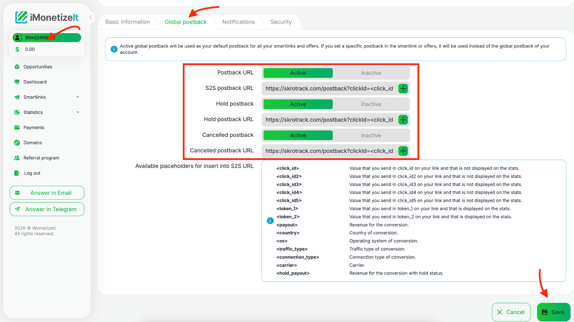Set Cancelled postback to Inactive

(x=371, y=136)
